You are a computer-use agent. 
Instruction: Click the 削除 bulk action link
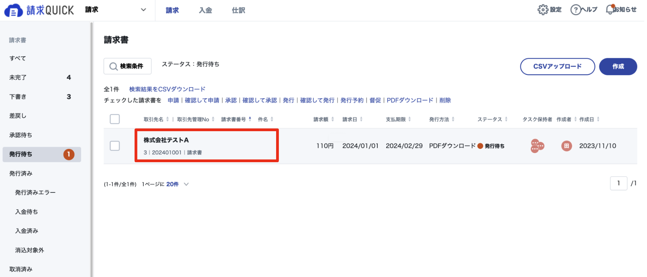(x=445, y=100)
